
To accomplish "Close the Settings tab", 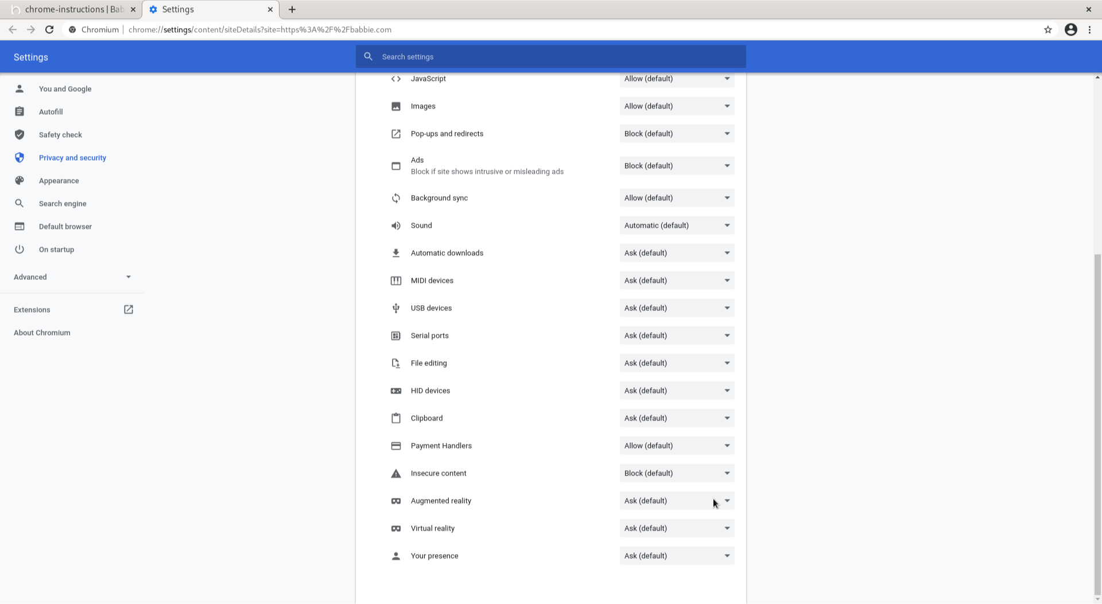I will [270, 10].
